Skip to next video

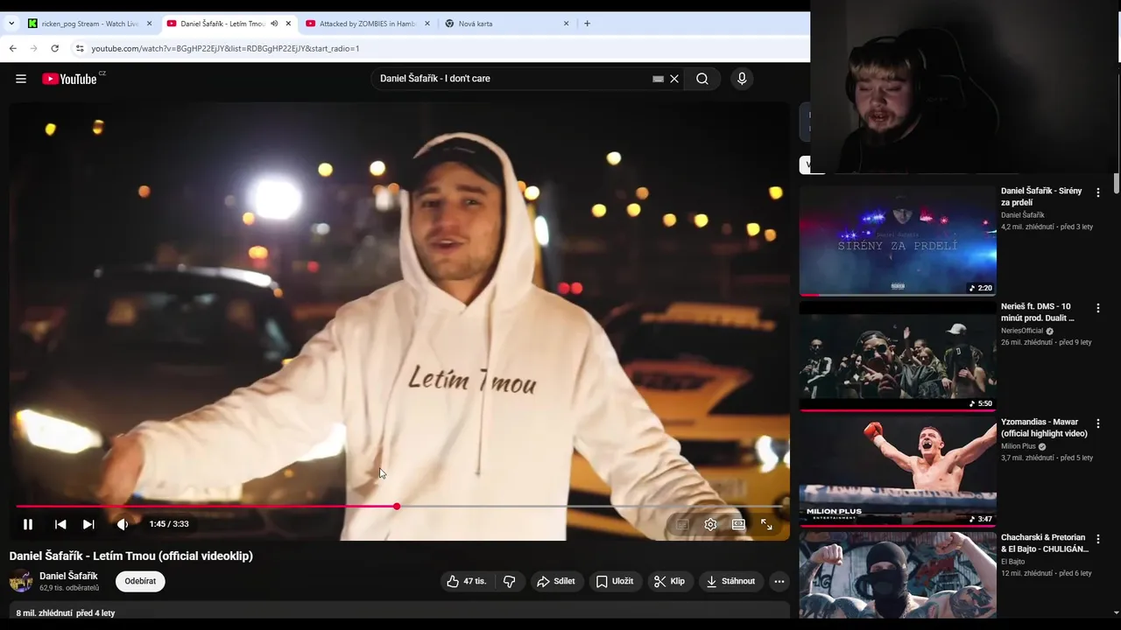coord(88,524)
